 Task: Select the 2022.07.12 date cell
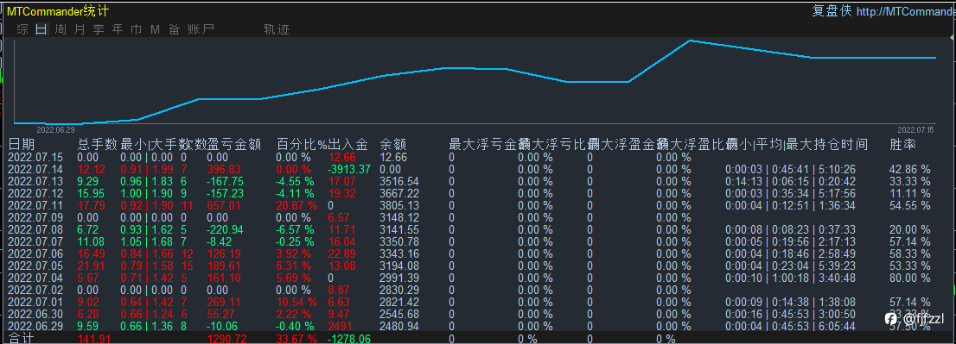35,194
